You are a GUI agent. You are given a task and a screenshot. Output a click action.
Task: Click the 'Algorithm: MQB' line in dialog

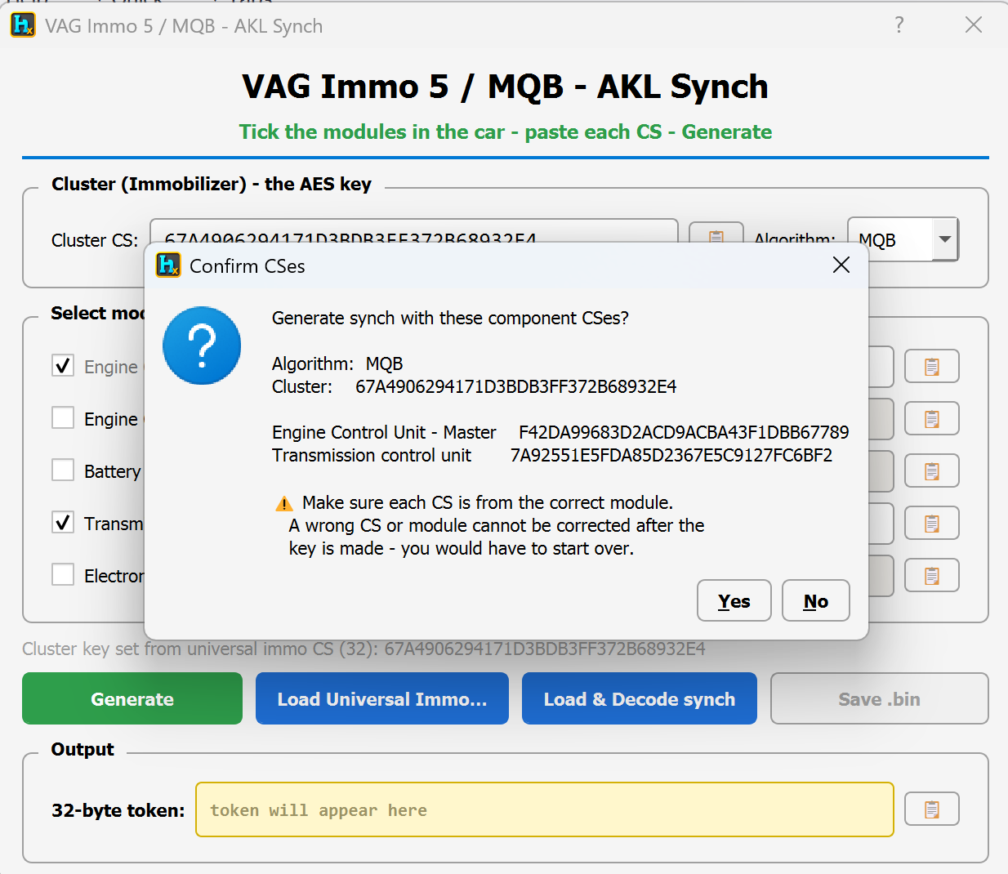337,363
